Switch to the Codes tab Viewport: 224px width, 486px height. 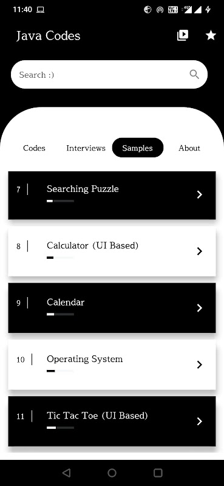pyautogui.click(x=34, y=148)
